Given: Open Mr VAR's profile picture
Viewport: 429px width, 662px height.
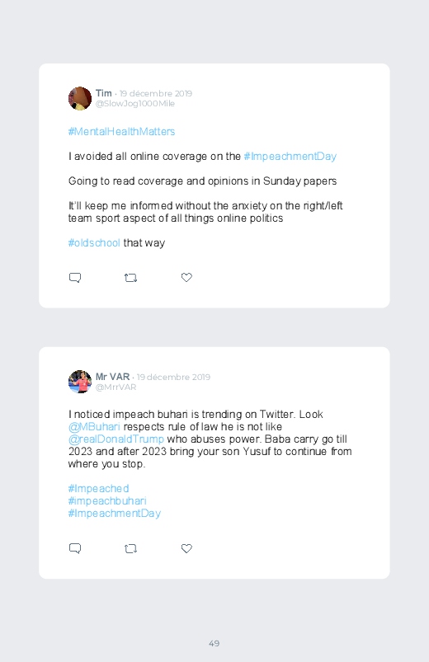Looking at the screenshot, I should point(80,382).
